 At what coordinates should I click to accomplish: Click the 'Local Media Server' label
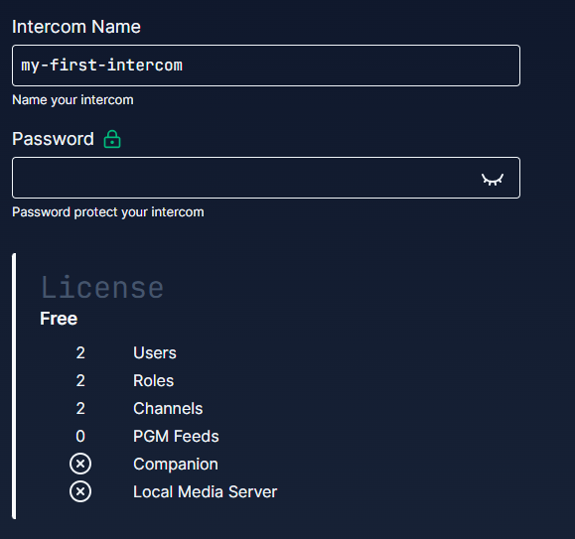click(x=205, y=492)
